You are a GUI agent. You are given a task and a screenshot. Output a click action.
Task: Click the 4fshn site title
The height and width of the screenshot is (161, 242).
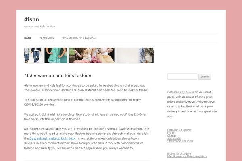(x=31, y=19)
